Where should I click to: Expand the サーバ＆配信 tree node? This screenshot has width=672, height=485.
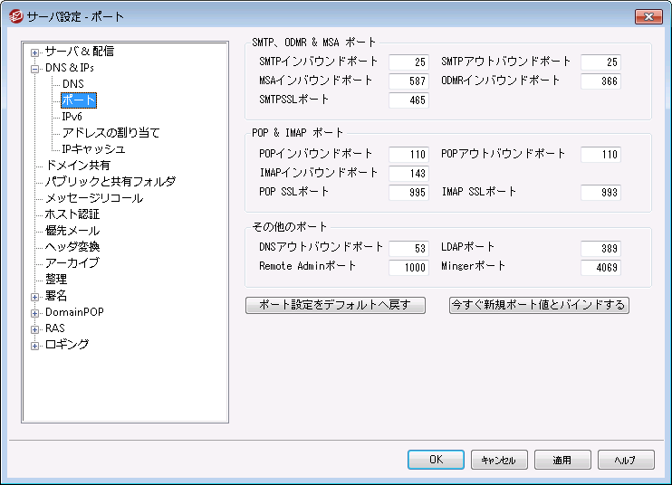(35, 52)
